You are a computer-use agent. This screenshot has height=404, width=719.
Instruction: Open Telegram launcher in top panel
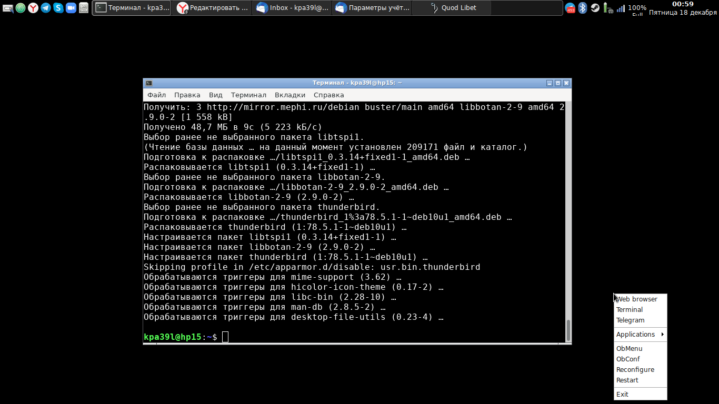pyautogui.click(x=46, y=8)
